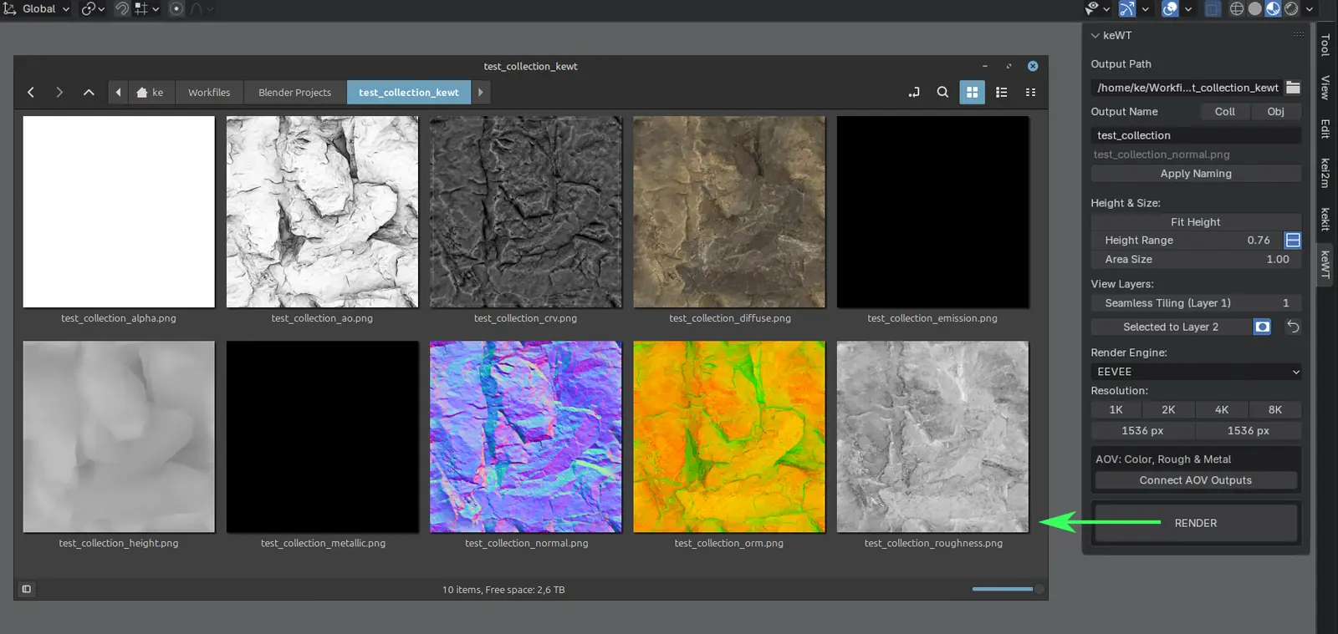Open the Global transform orientation dropdown
The height and width of the screenshot is (634, 1338).
pos(38,9)
